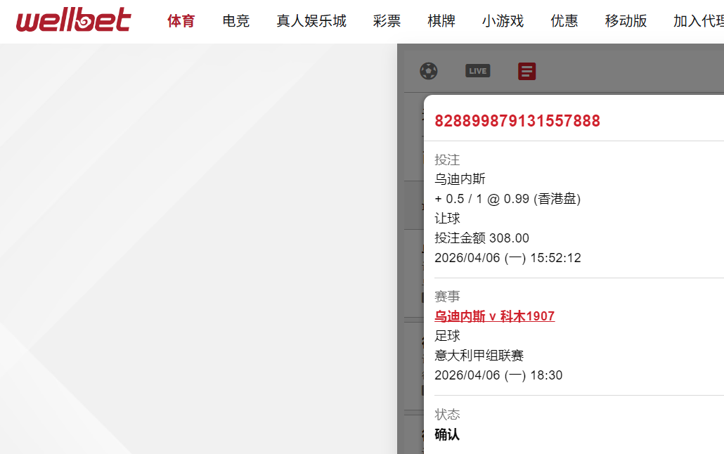Select the 投注 bet section heading
Screen dimensions: 724x454
(447, 160)
